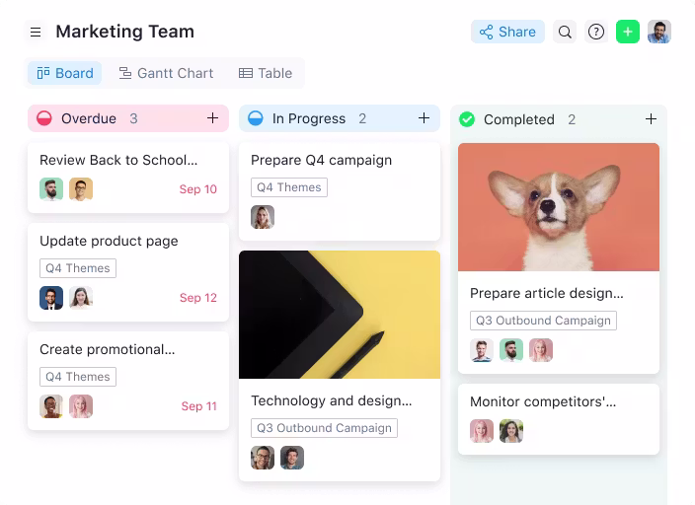Click first avatar on Create promotional card

[51, 406]
